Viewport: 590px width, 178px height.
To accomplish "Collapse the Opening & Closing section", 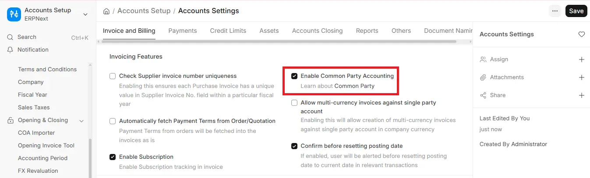I will click(x=81, y=121).
